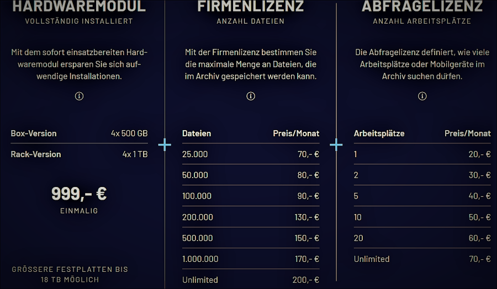The height and width of the screenshot is (289, 497).
Task: Select the Rack-Version 4x 1 TB row
Action: point(79,154)
